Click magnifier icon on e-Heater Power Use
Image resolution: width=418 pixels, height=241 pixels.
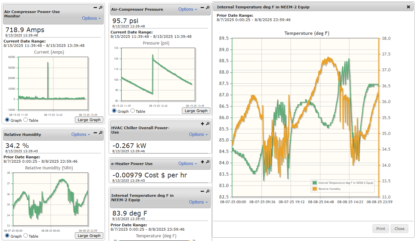(208, 162)
